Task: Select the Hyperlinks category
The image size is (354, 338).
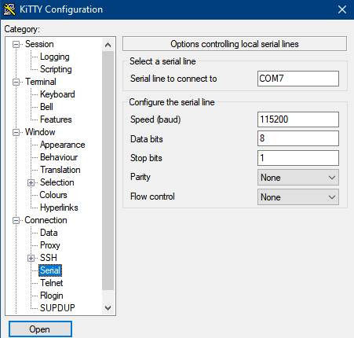Action: click(x=59, y=208)
